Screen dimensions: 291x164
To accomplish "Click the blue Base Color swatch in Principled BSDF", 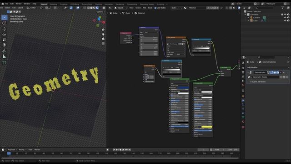I will tap(183, 87).
